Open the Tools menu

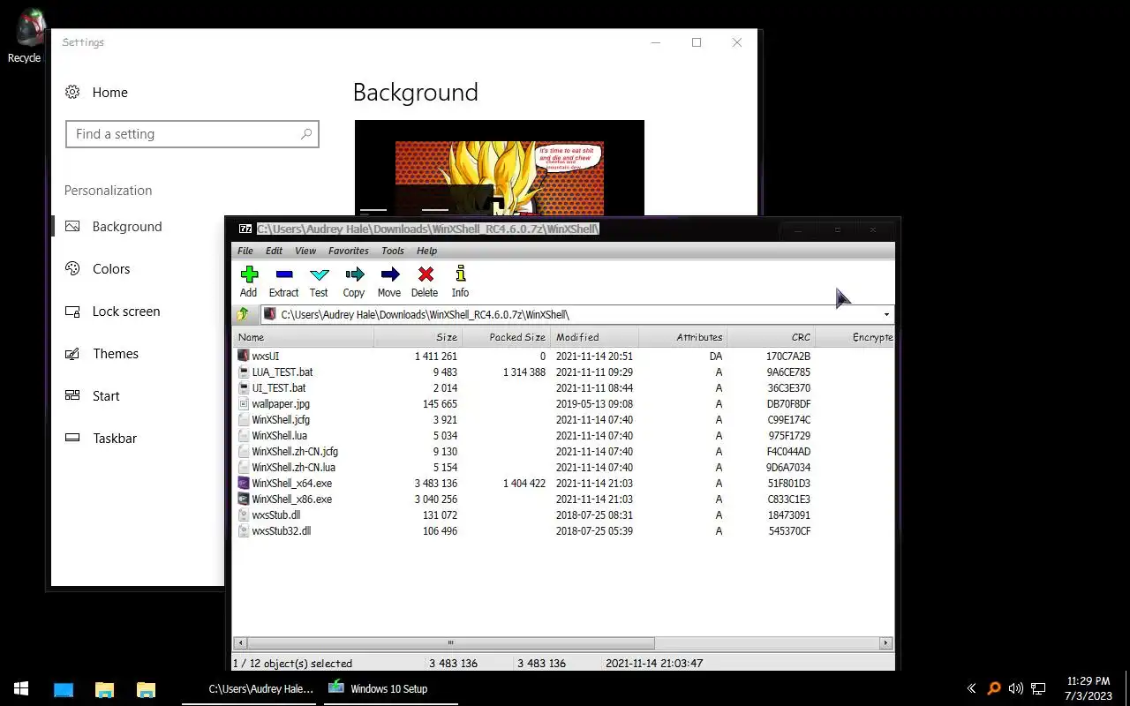(x=393, y=251)
